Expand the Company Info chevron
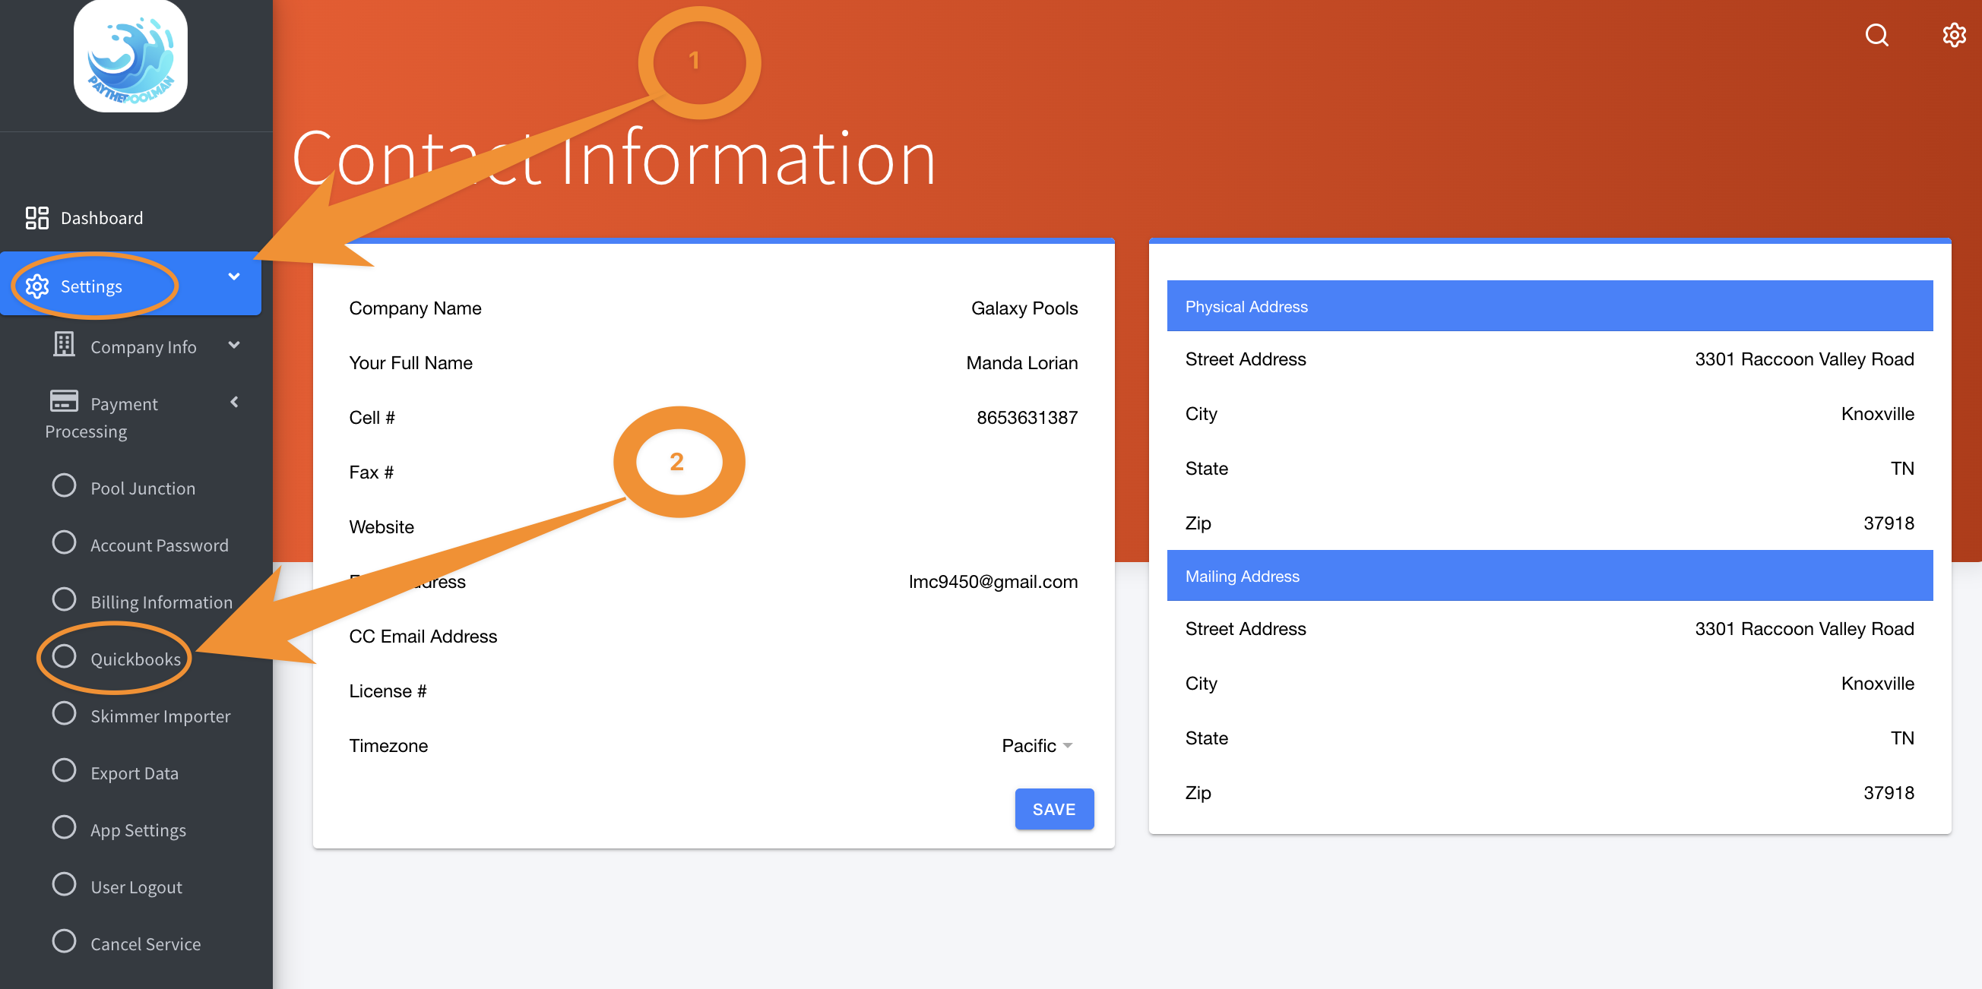This screenshot has width=1982, height=989. point(234,346)
